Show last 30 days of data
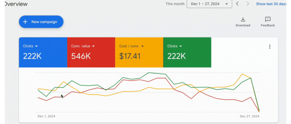Viewport: 291px width, 124px height. click(x=271, y=4)
